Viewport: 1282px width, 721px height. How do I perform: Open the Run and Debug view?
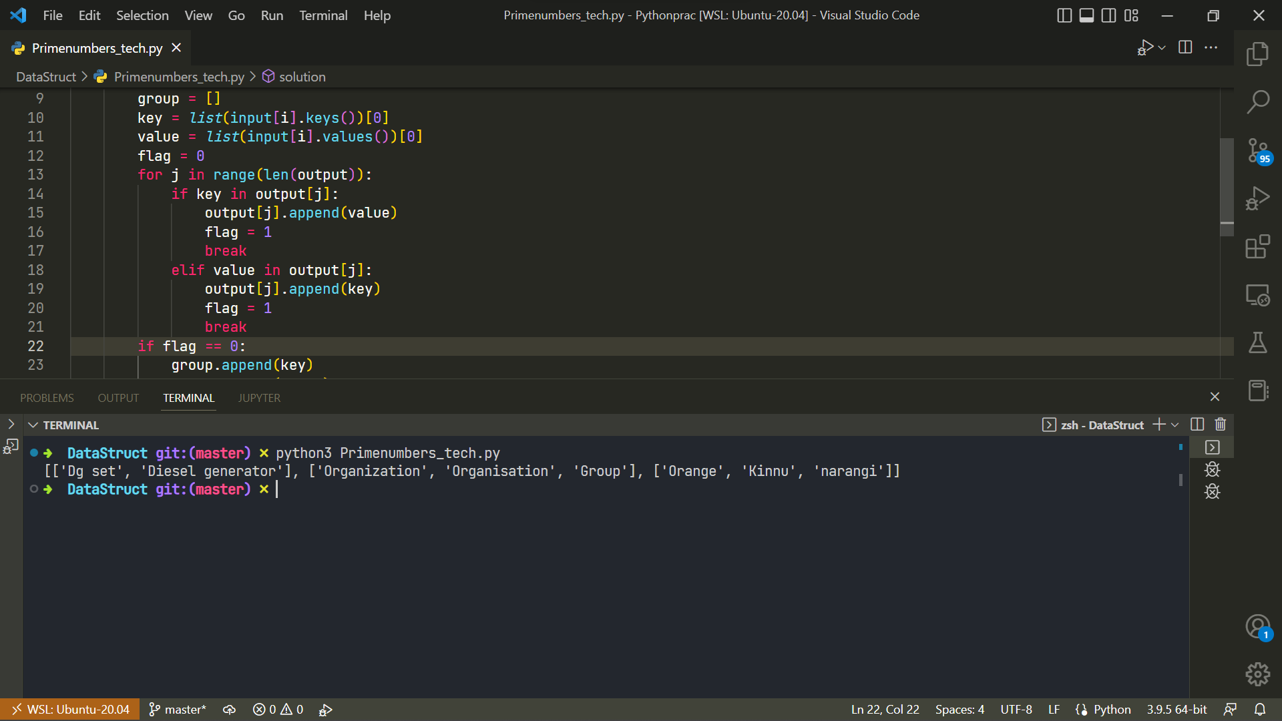point(1257,199)
